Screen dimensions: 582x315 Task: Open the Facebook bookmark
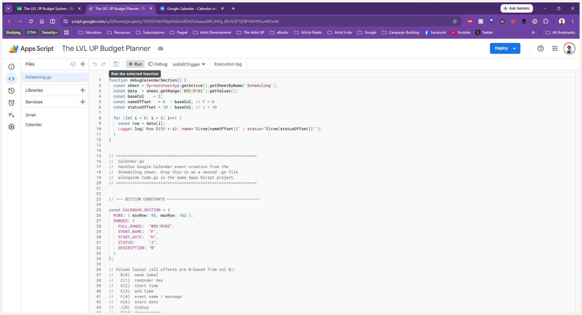point(435,32)
